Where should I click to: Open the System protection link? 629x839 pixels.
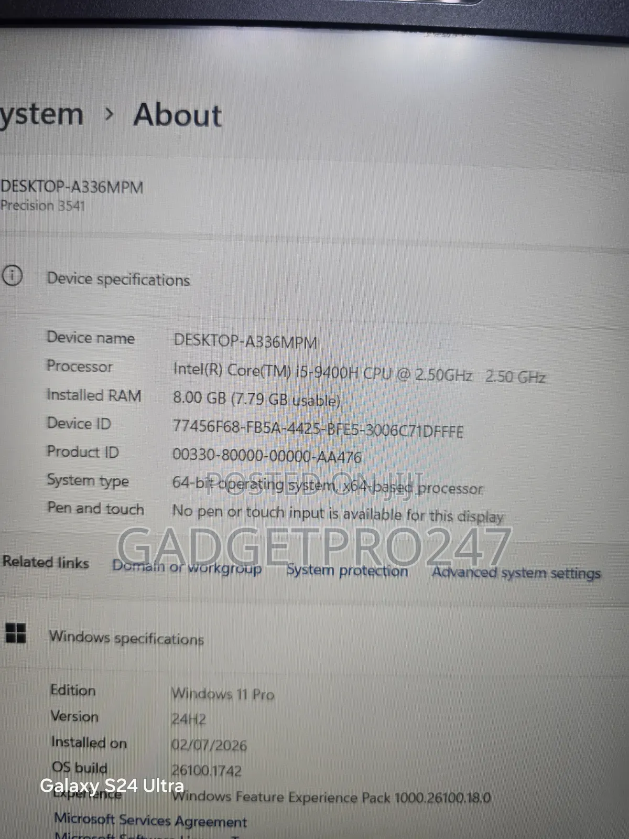click(348, 570)
